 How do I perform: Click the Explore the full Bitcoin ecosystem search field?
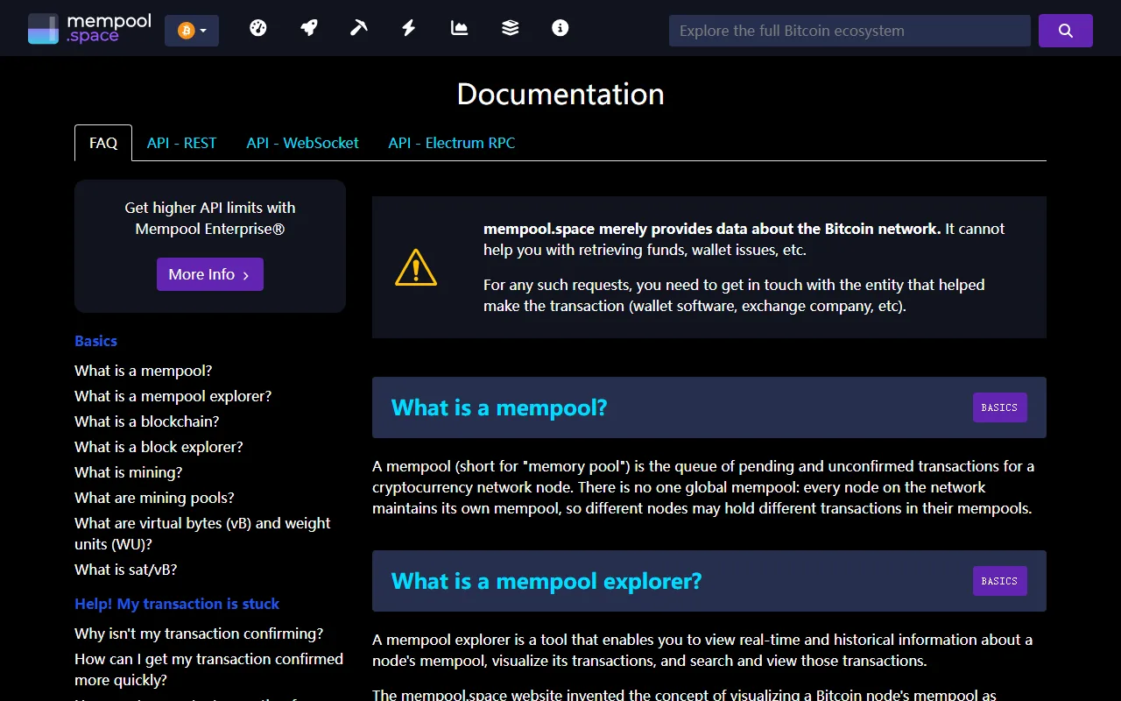[x=850, y=31]
